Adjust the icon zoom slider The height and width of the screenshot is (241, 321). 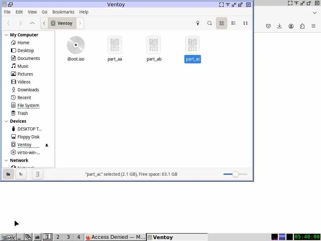(x=235, y=174)
